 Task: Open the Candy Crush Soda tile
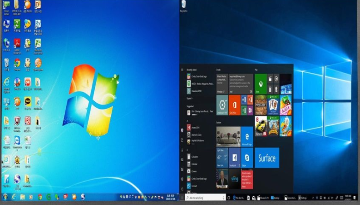click(x=286, y=105)
